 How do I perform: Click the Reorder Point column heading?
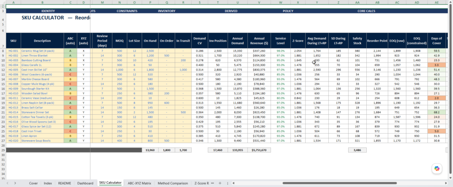tap(377, 41)
